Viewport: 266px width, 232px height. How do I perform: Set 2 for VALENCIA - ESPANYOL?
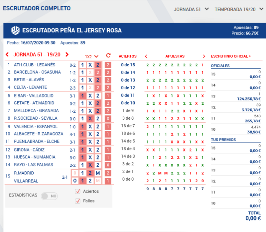pos(98,127)
